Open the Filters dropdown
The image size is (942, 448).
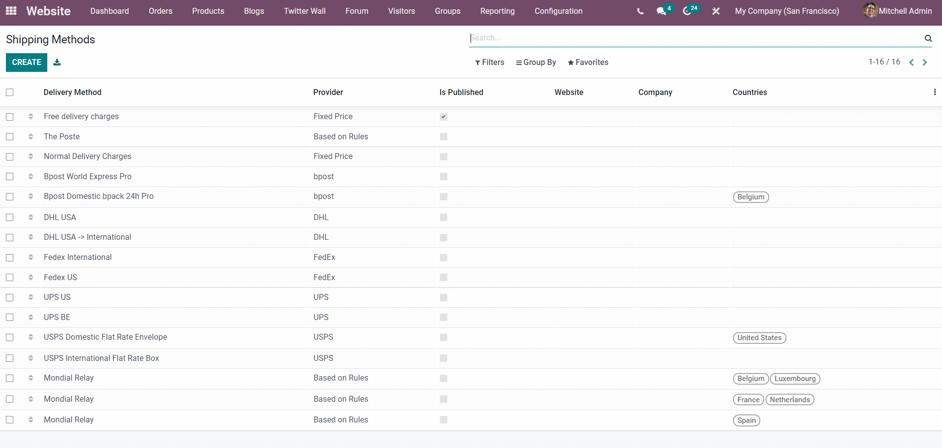[489, 63]
